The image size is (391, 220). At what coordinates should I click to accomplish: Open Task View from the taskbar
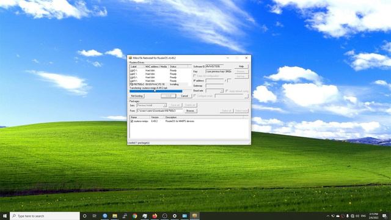tap(95, 216)
